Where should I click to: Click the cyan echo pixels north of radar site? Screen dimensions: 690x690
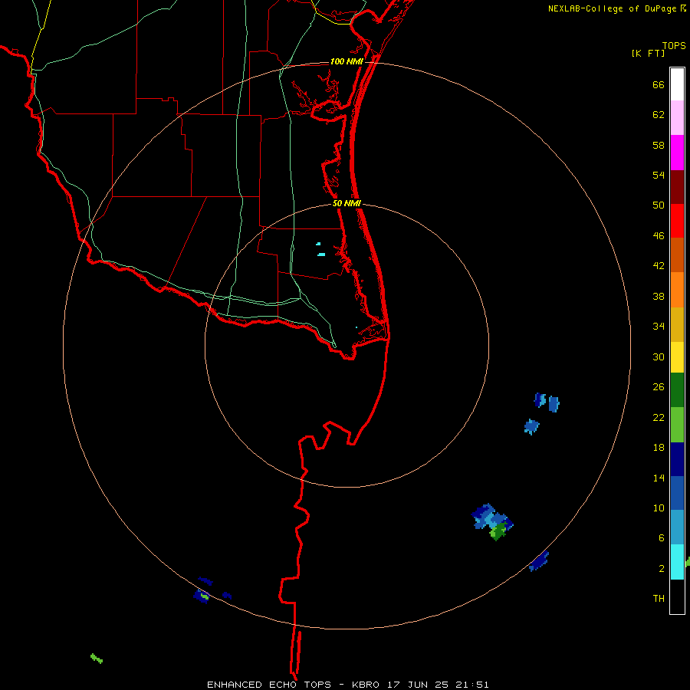(x=320, y=249)
